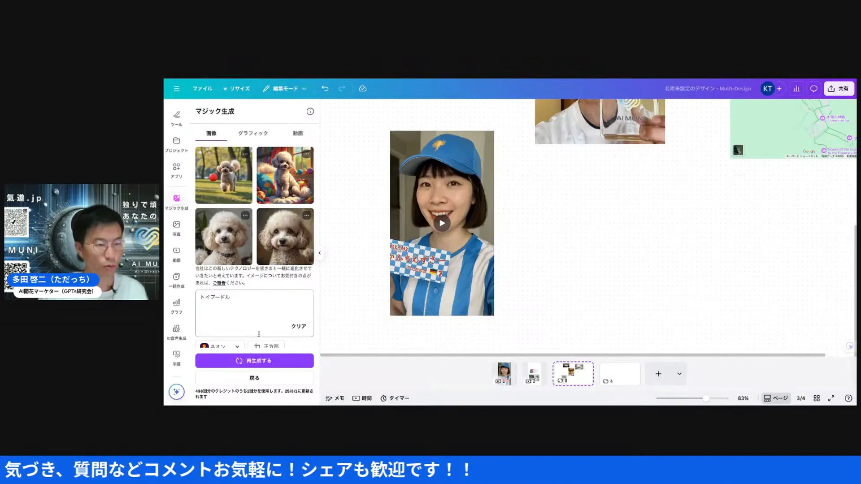Open the リサイズ menu
The width and height of the screenshot is (861, 484).
click(236, 89)
